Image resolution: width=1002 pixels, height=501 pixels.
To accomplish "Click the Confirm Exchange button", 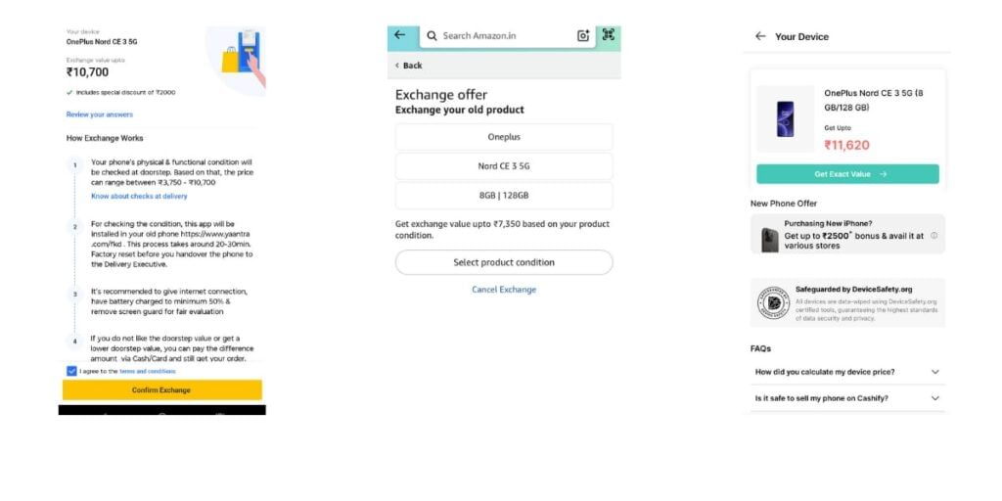I will [x=161, y=389].
